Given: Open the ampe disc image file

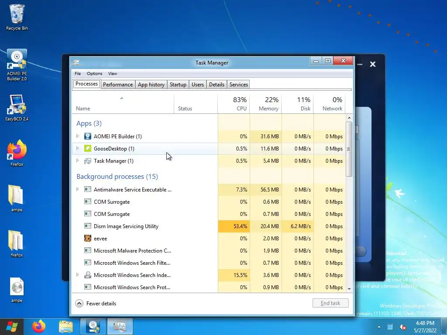Looking at the screenshot, I should point(17,290).
